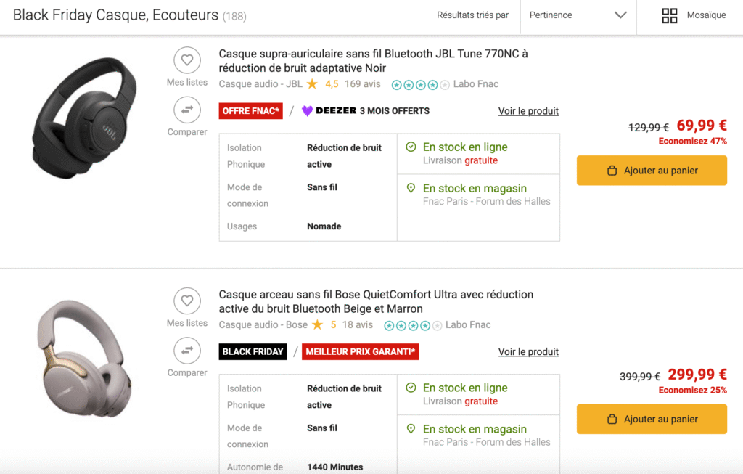This screenshot has width=743, height=474.
Task: Expand sorting options via Résultats triés par control
Action: 472,14
